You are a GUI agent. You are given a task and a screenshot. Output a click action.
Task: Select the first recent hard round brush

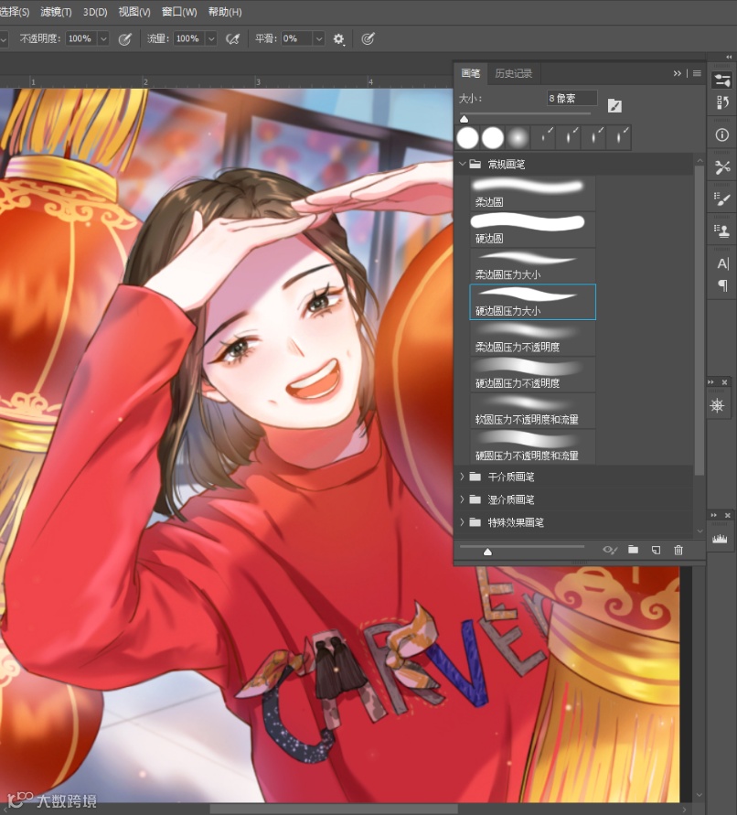pos(468,138)
